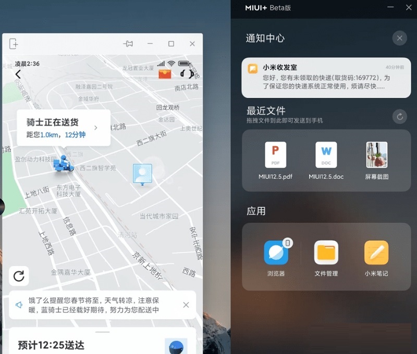Viewport: 417px width, 354px height.
Task: Launch the 小米笔记 notes app icon
Action: pyautogui.click(x=376, y=254)
